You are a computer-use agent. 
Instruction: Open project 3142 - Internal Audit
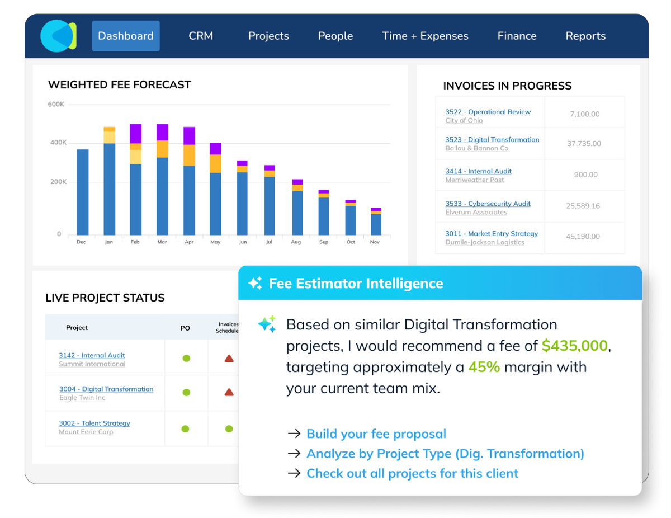(92, 355)
